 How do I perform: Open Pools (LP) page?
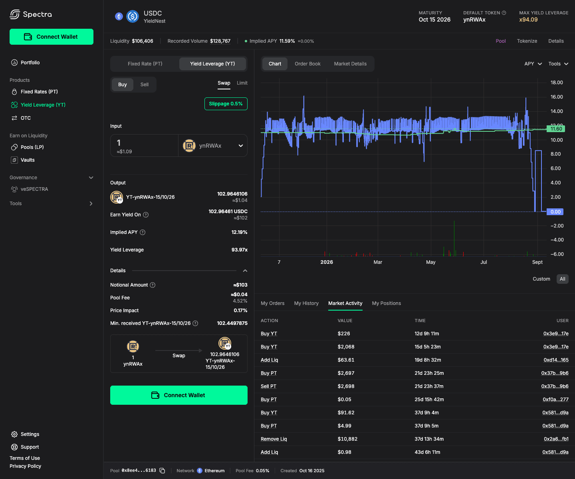[x=27, y=147]
